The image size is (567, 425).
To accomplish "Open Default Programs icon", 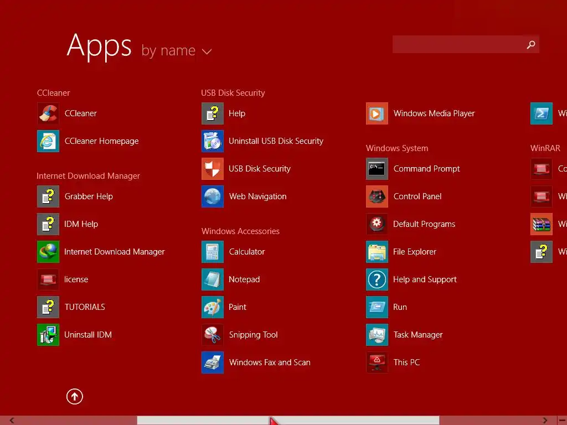I will coord(377,225).
